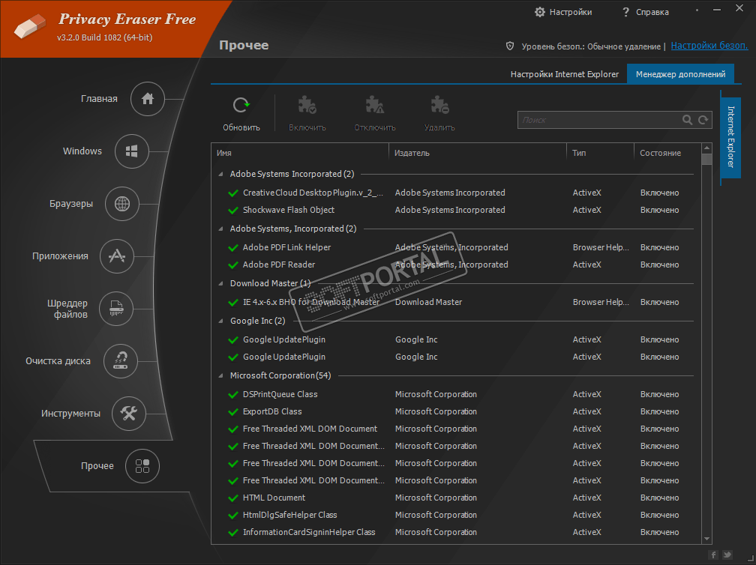Click the list vertical scrollbar thumb
The width and height of the screenshot is (756, 565).
(706, 160)
